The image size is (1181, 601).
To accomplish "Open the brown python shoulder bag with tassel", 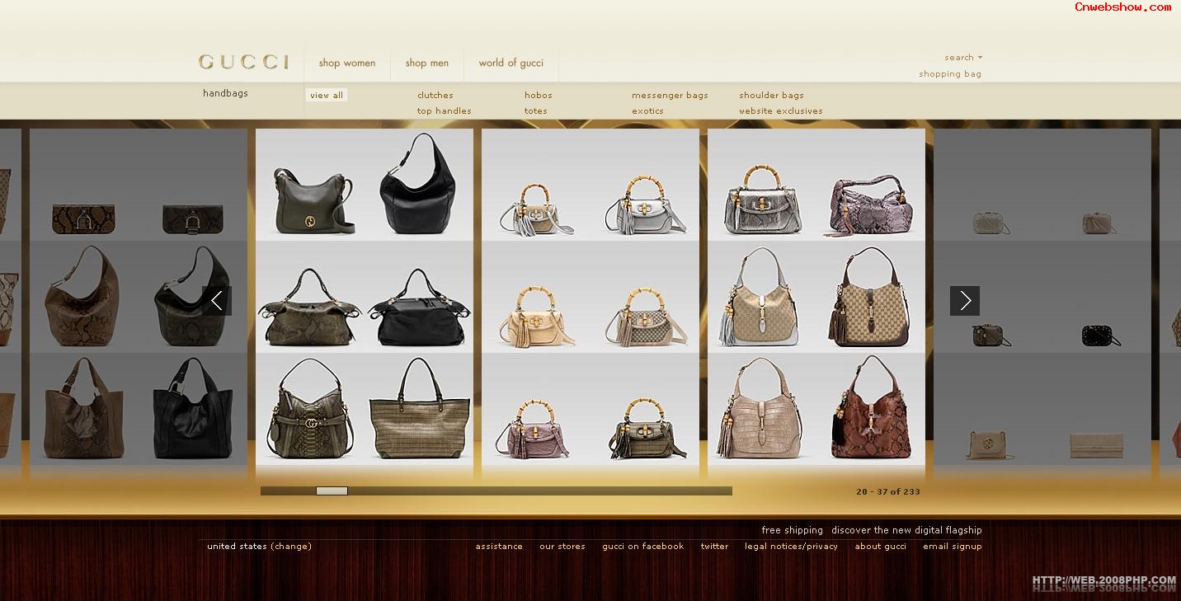I will click(x=871, y=408).
